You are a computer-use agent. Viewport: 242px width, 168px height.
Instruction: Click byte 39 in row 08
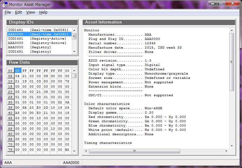pos(46,76)
